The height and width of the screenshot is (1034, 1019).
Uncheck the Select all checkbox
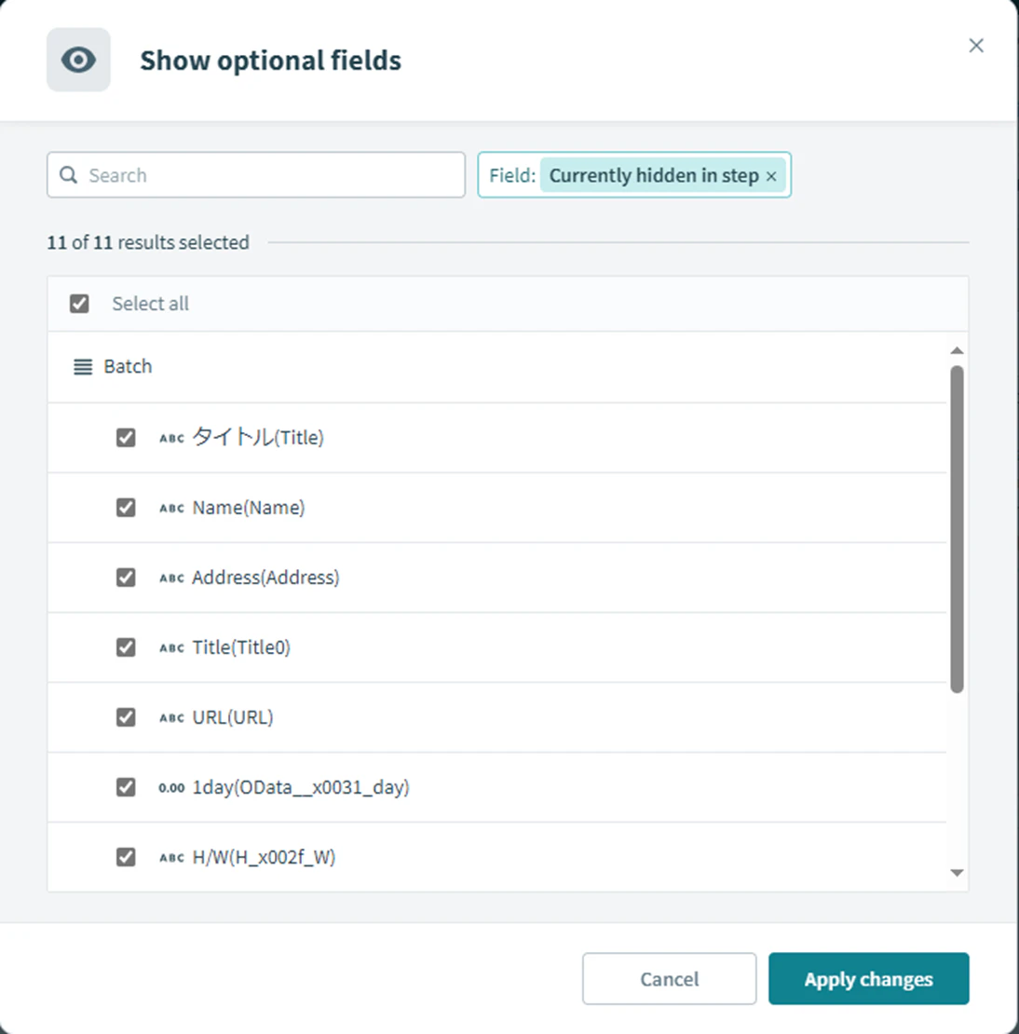coord(79,304)
